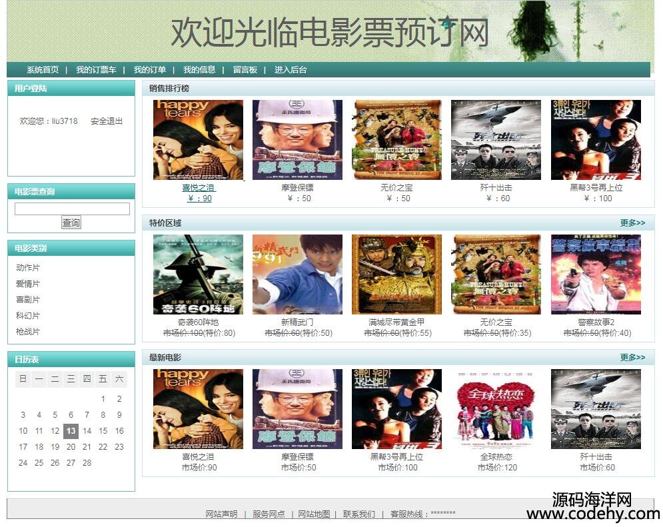
Task: Select highlighted date 13 in calendar
Action: [71, 431]
